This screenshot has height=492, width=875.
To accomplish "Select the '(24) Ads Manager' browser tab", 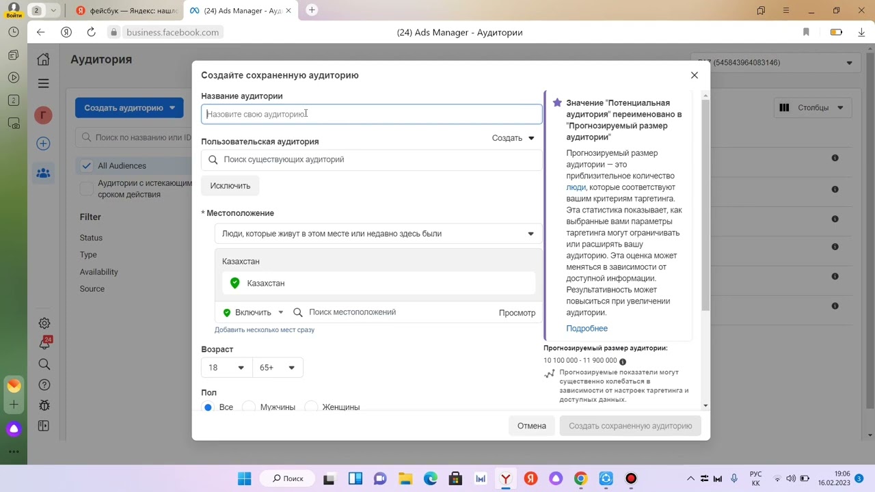I will point(241,10).
